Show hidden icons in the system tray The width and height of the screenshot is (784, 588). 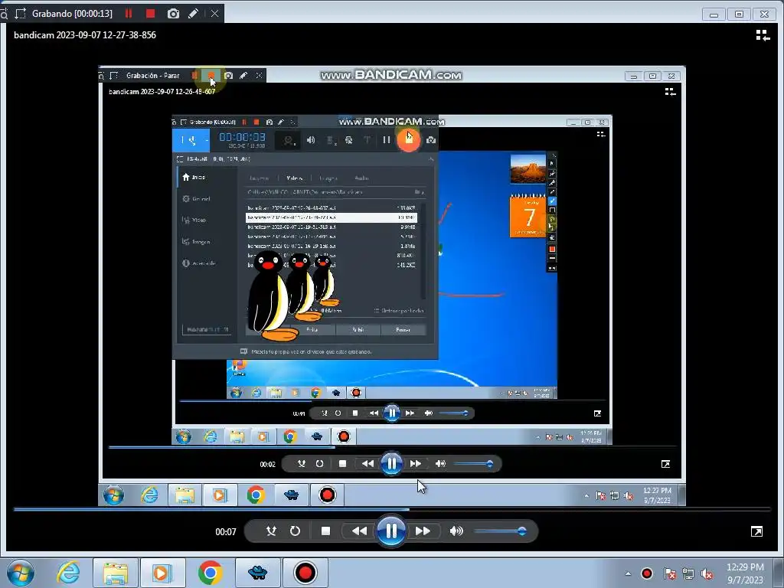pyautogui.click(x=628, y=573)
